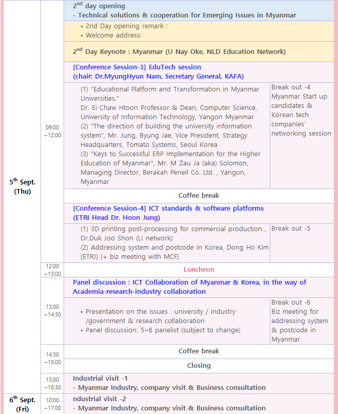Image resolution: width=338 pixels, height=414 pixels.
Task: Click the 'Welcome address:' bullet
Action: point(111,35)
